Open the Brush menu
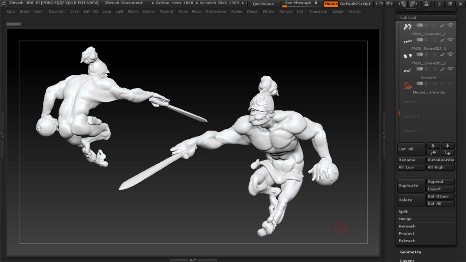Viewport: 466px width, 262px height. pos(25,12)
